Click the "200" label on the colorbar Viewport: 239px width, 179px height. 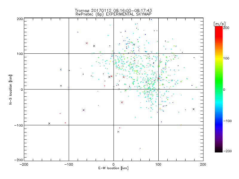point(226,28)
